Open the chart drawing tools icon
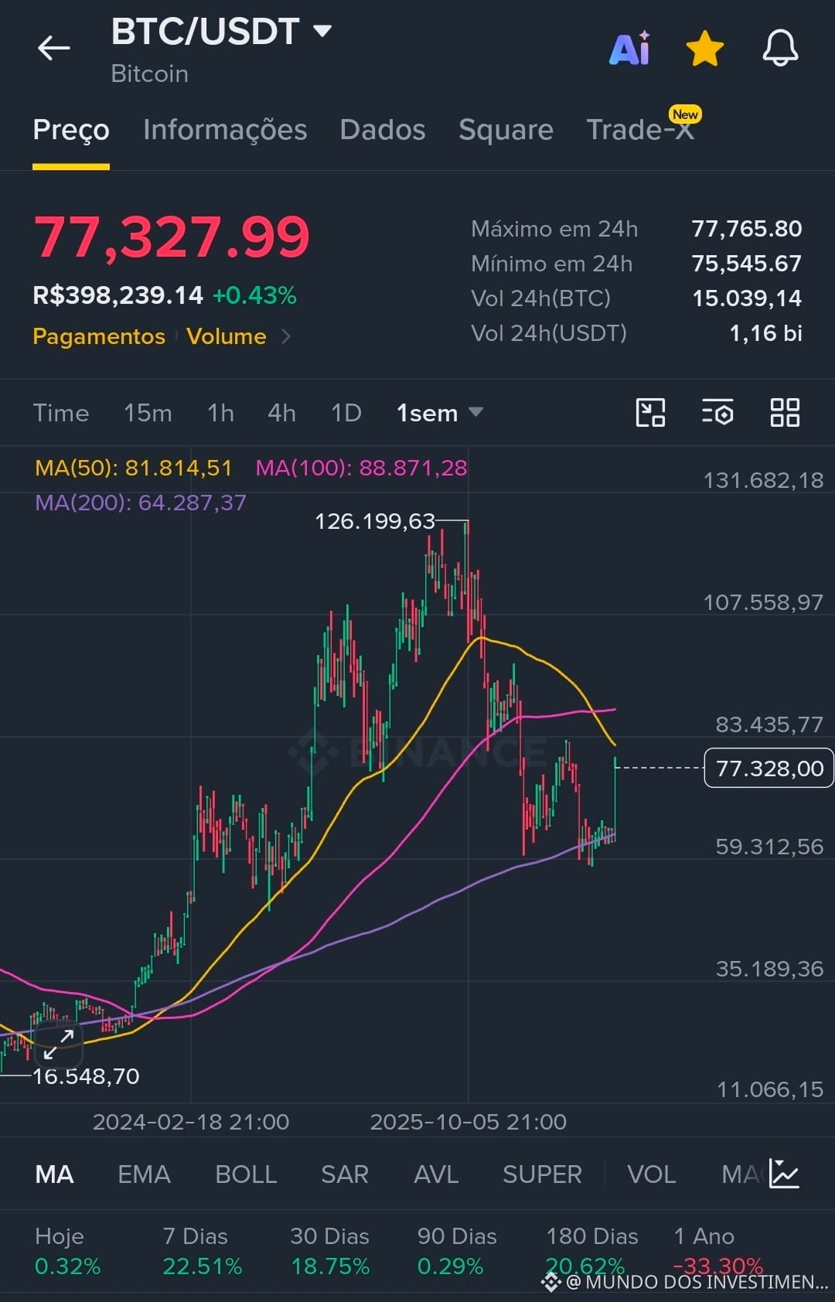 (x=650, y=413)
